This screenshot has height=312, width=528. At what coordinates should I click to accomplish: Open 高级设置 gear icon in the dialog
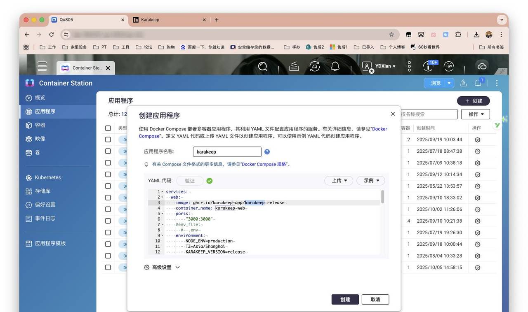coord(146,267)
